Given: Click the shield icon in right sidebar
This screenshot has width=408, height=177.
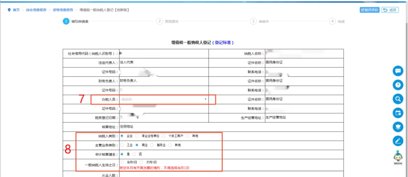Looking at the screenshot, I should tap(398, 127).
